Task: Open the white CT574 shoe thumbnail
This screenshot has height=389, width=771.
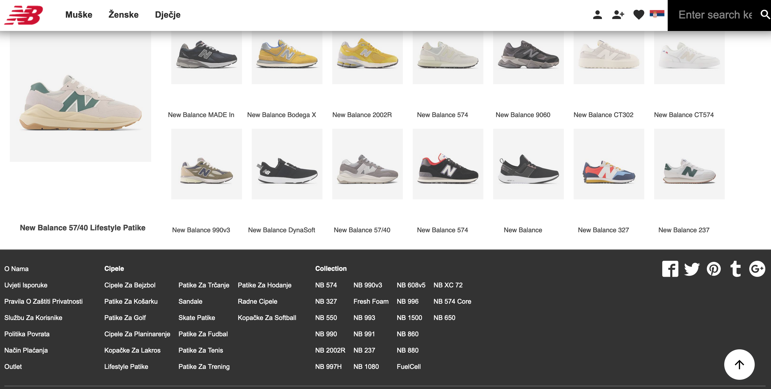Action: tap(689, 57)
